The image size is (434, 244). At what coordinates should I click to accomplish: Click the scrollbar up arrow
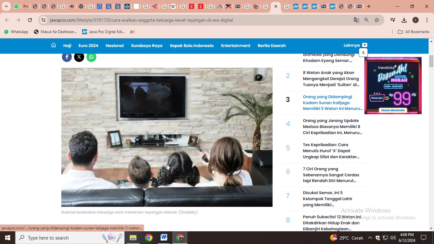click(x=431, y=41)
